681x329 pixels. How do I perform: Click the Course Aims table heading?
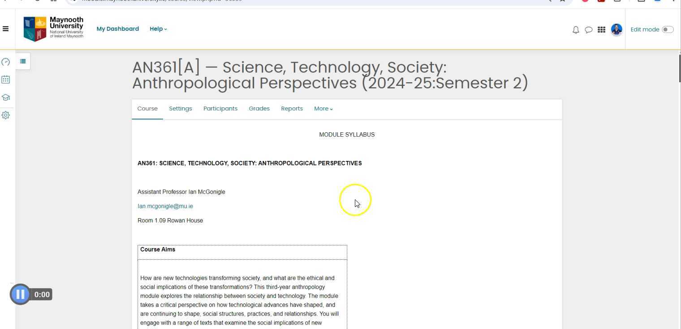pos(158,249)
